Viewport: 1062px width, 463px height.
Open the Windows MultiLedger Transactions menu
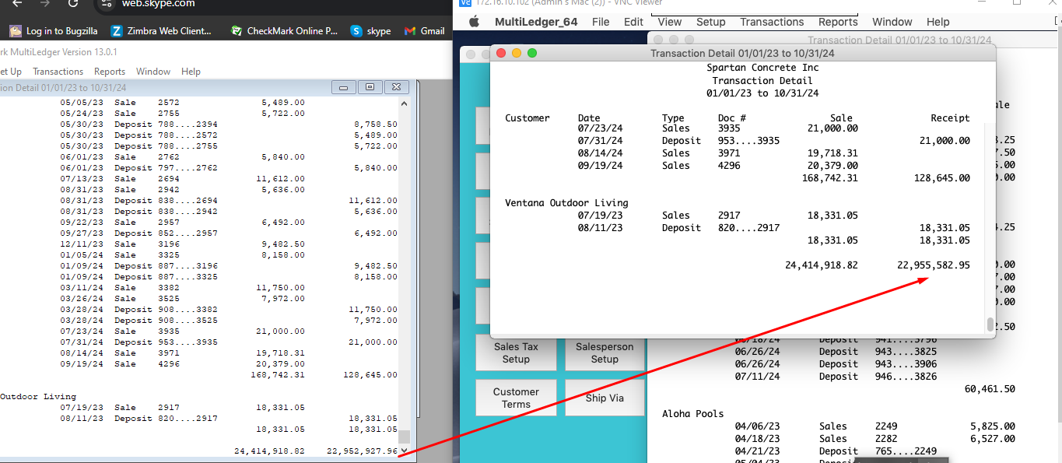pos(58,72)
